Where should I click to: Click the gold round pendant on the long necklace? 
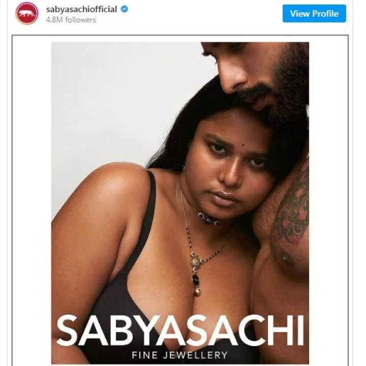click(x=195, y=261)
